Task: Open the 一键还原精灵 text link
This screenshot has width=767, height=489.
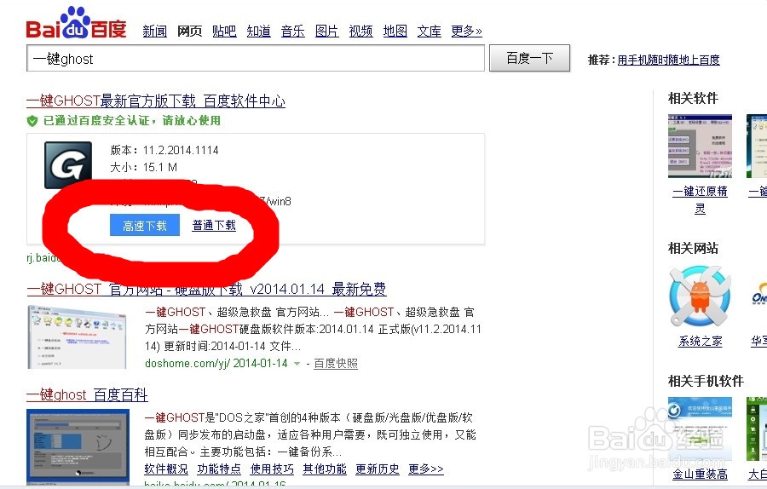Action: pos(700,199)
